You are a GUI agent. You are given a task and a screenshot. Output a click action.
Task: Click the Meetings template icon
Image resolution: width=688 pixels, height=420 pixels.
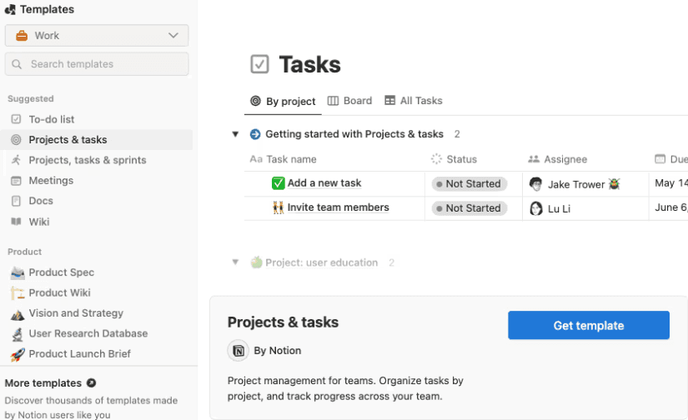point(16,181)
